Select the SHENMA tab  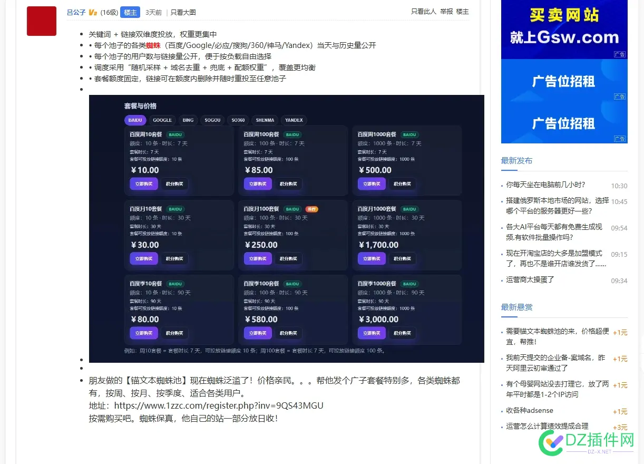[x=265, y=120]
